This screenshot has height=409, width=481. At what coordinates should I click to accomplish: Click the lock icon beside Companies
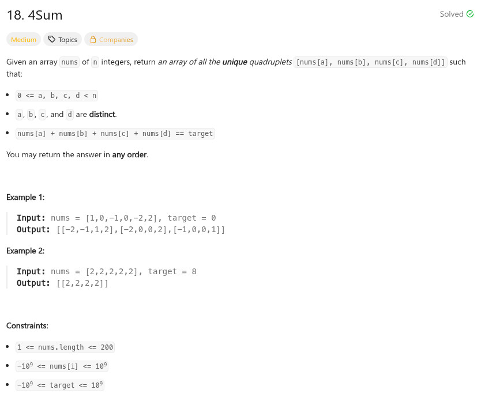coord(92,40)
